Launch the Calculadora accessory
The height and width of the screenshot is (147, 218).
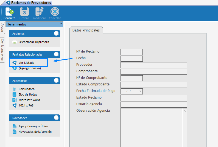26,89
